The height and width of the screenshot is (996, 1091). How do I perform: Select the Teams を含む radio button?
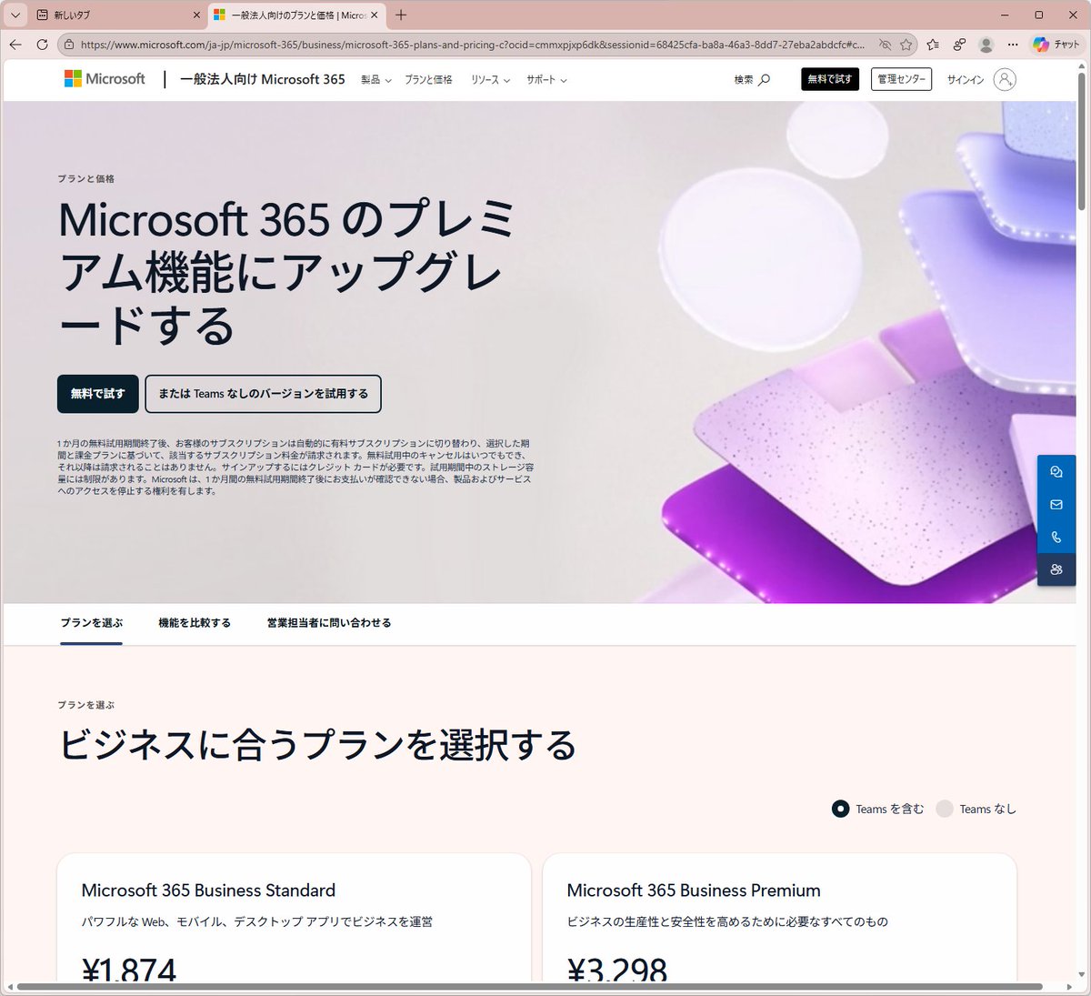(x=841, y=809)
